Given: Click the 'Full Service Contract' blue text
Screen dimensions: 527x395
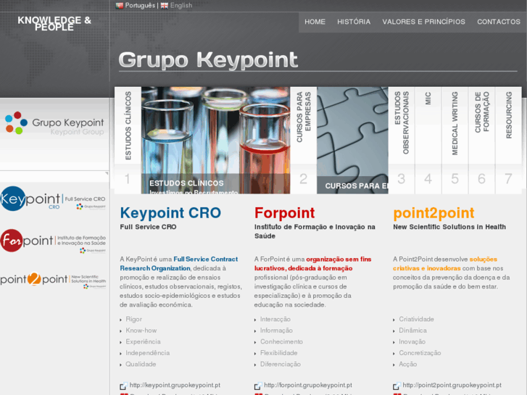Looking at the screenshot, I should (206, 259).
